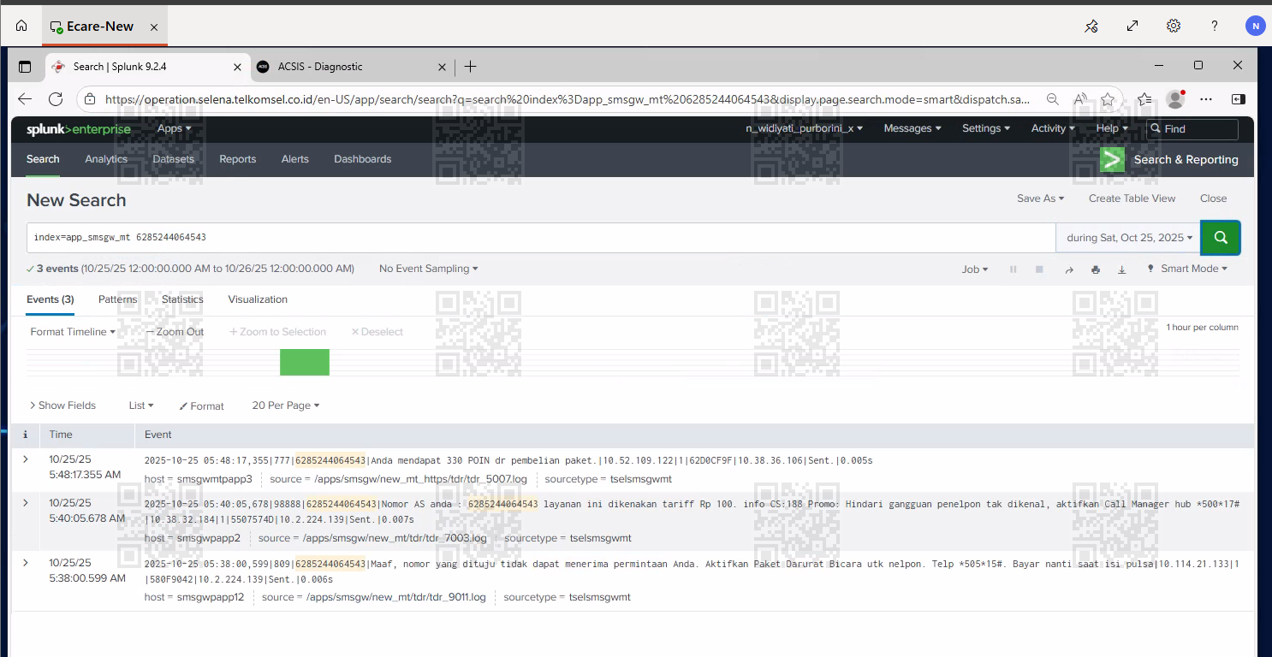
Task: Switch to the Visualization tab
Action: coord(258,299)
